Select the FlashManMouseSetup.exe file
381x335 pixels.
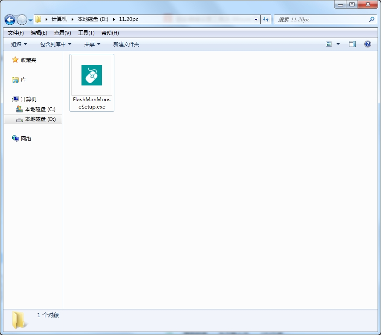tap(92, 83)
